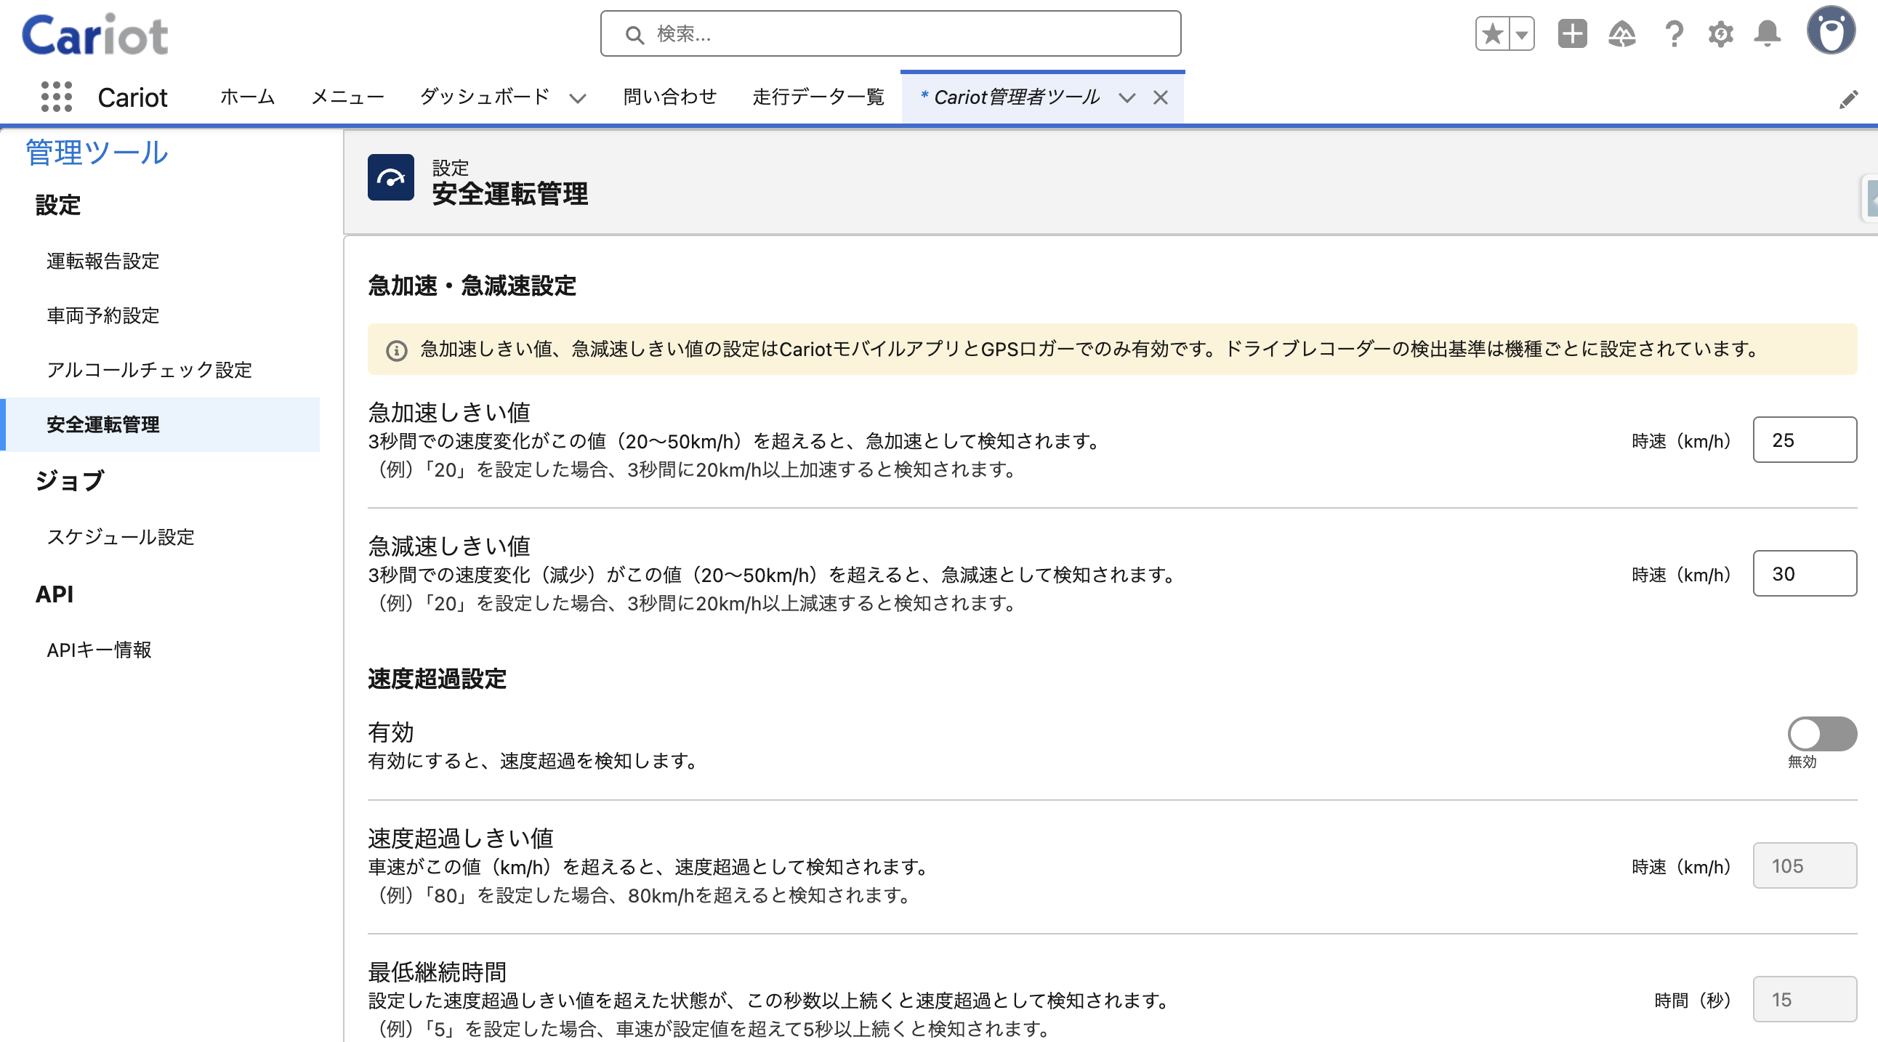Open スケジュール設定 in the sidebar
The image size is (1878, 1042).
point(121,537)
